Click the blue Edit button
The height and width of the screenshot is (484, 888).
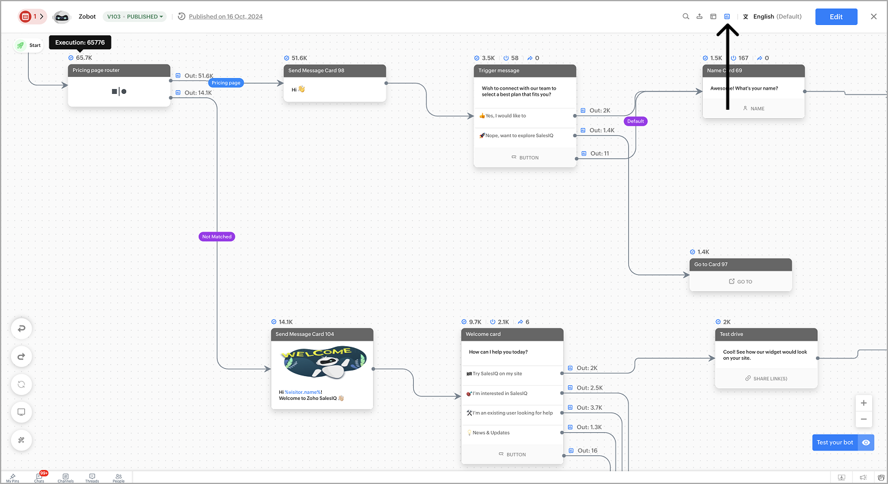[x=836, y=16]
